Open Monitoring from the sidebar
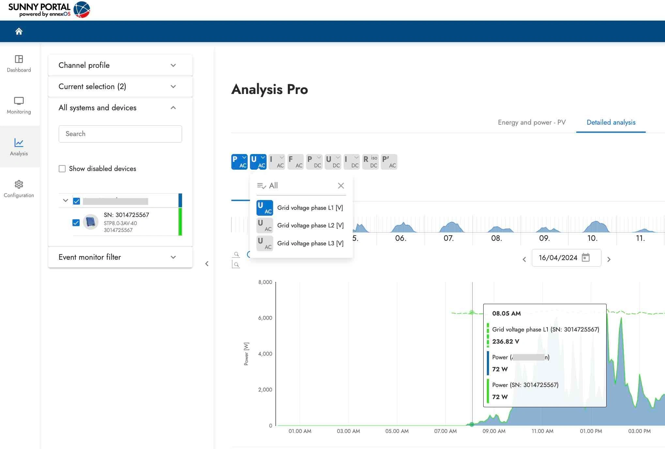This screenshot has width=665, height=449. click(19, 105)
